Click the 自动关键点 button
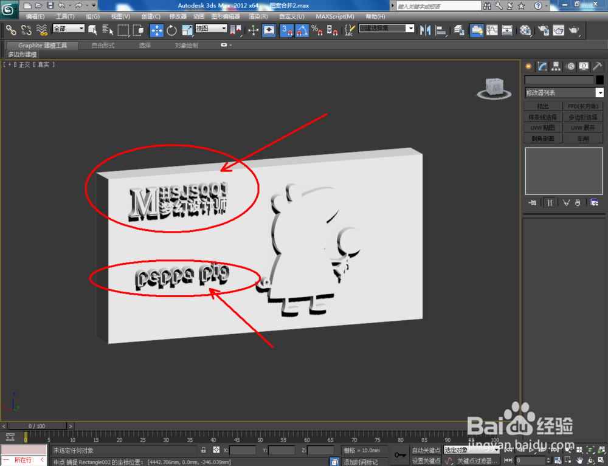Screen dimensions: 608x466 pyautogui.click(x=426, y=450)
